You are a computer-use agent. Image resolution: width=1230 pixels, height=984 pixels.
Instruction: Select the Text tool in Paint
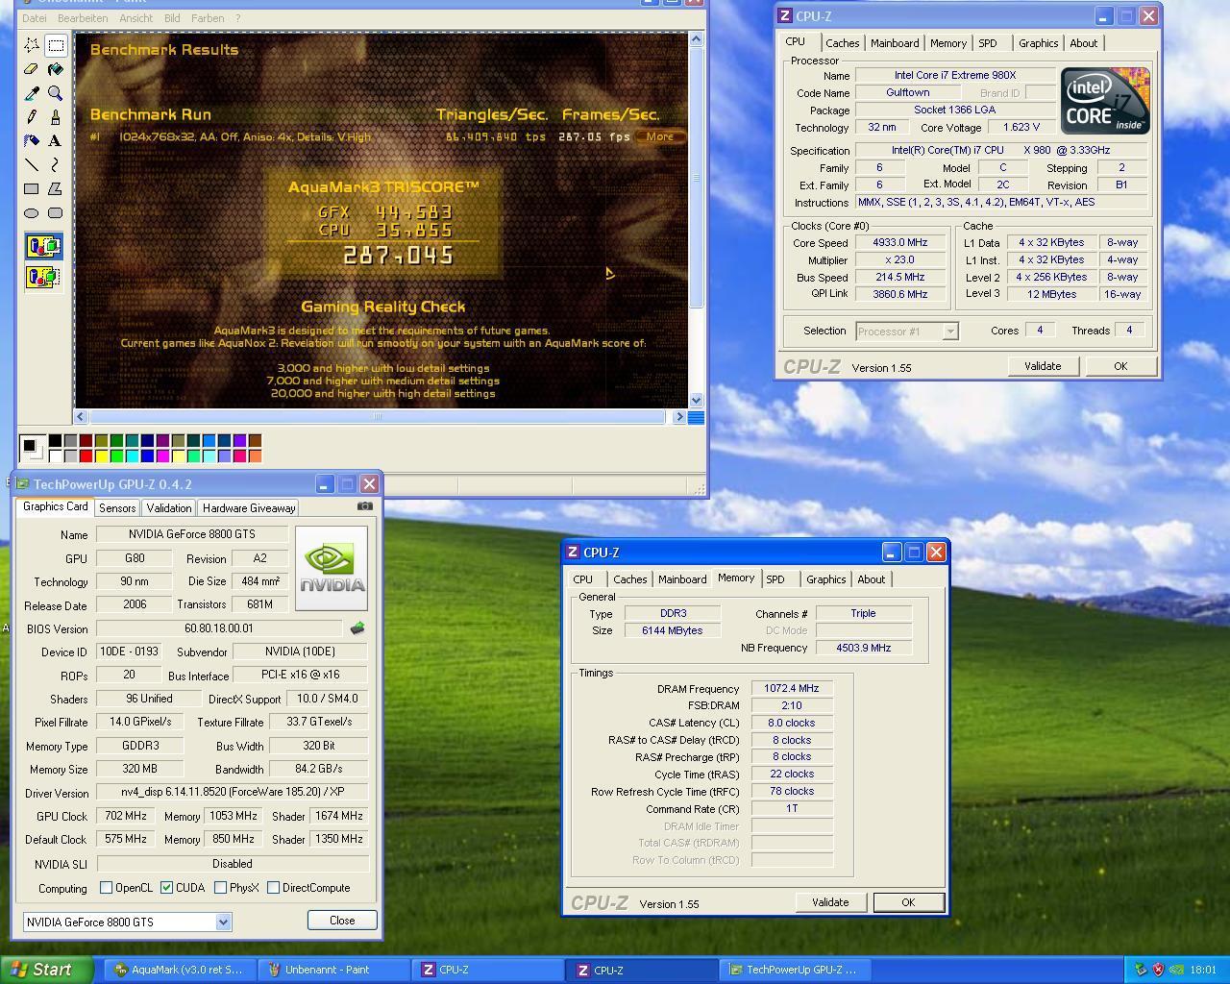coord(56,141)
